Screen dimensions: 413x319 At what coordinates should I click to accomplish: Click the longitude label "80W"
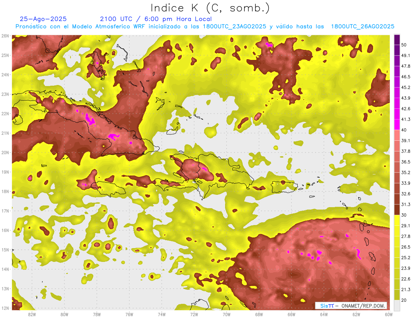64,314
